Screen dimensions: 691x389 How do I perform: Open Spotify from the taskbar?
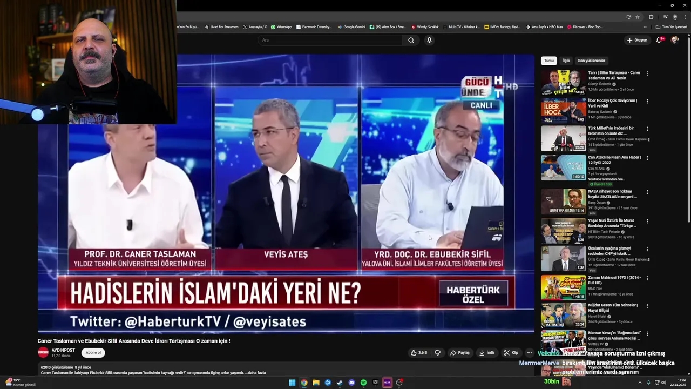(363, 383)
